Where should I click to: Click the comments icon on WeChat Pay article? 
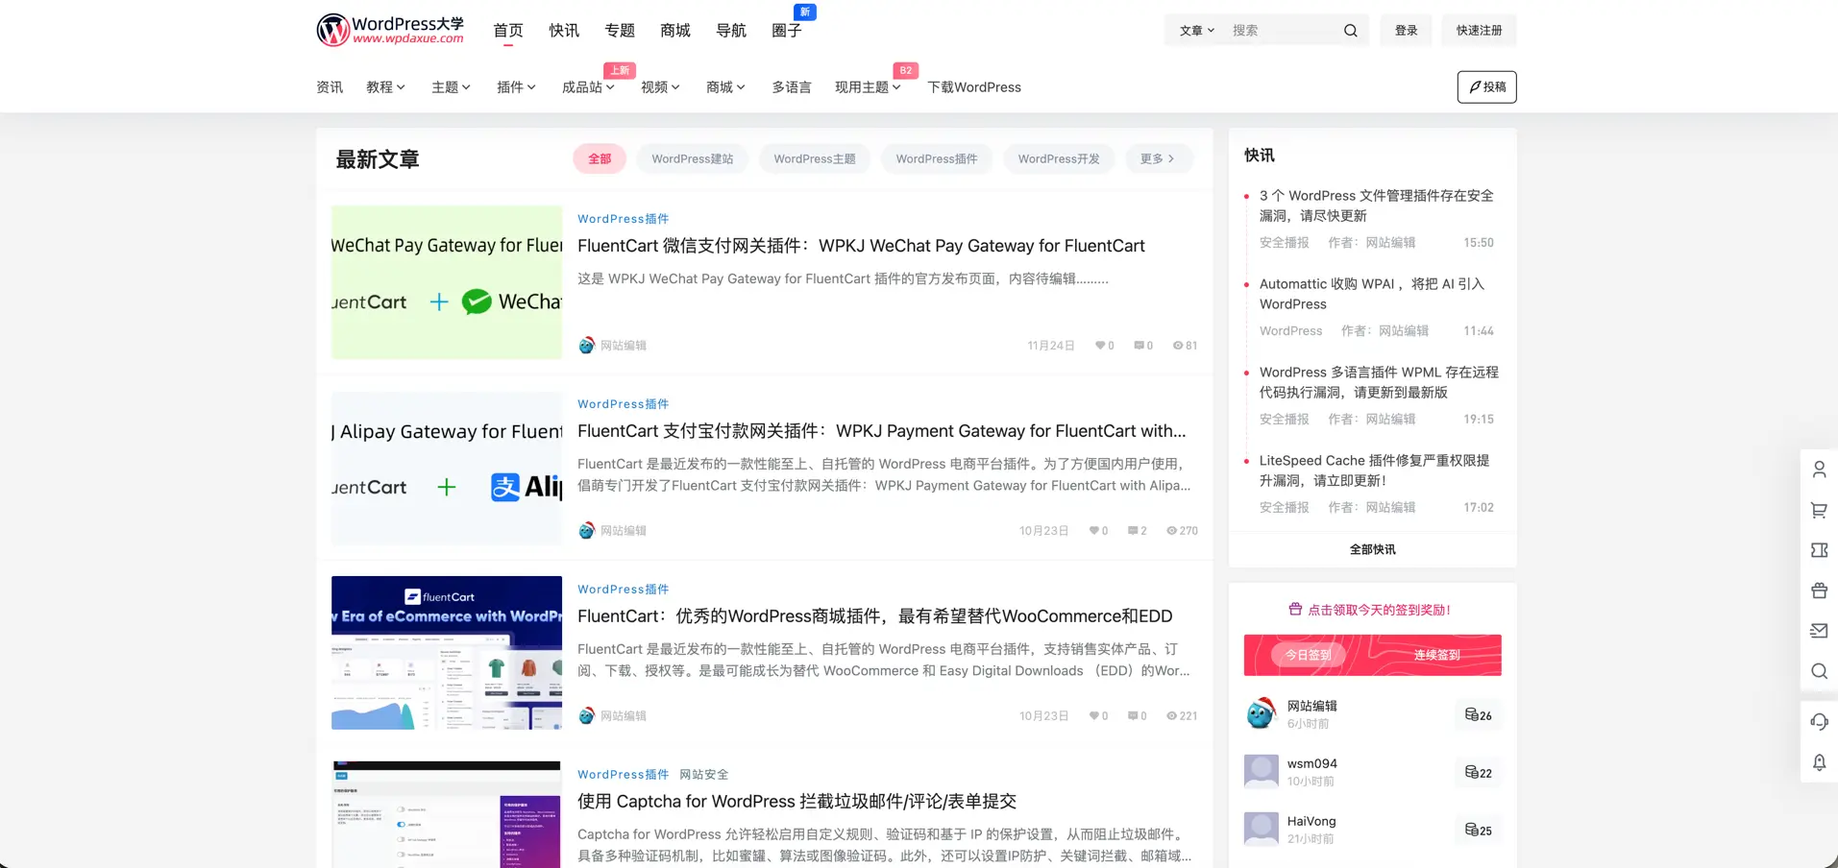tap(1139, 346)
